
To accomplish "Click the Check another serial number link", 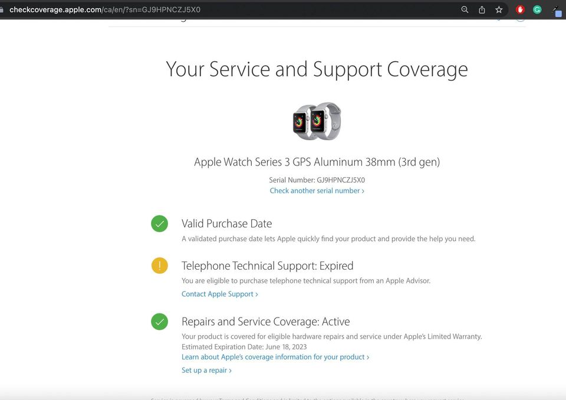I will [x=317, y=191].
